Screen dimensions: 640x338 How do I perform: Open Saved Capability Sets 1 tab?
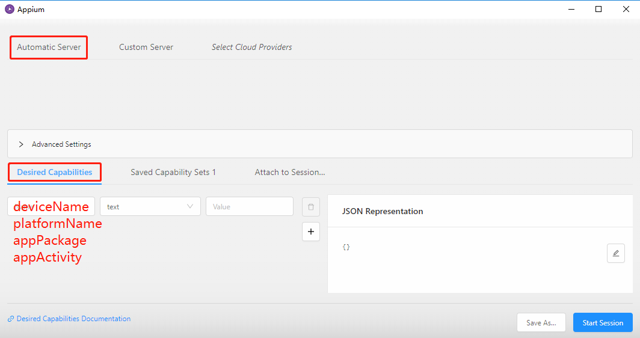click(x=173, y=172)
